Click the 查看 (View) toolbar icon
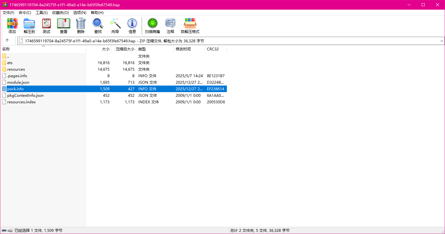Viewport: 445px width, 234px height. [64, 23]
